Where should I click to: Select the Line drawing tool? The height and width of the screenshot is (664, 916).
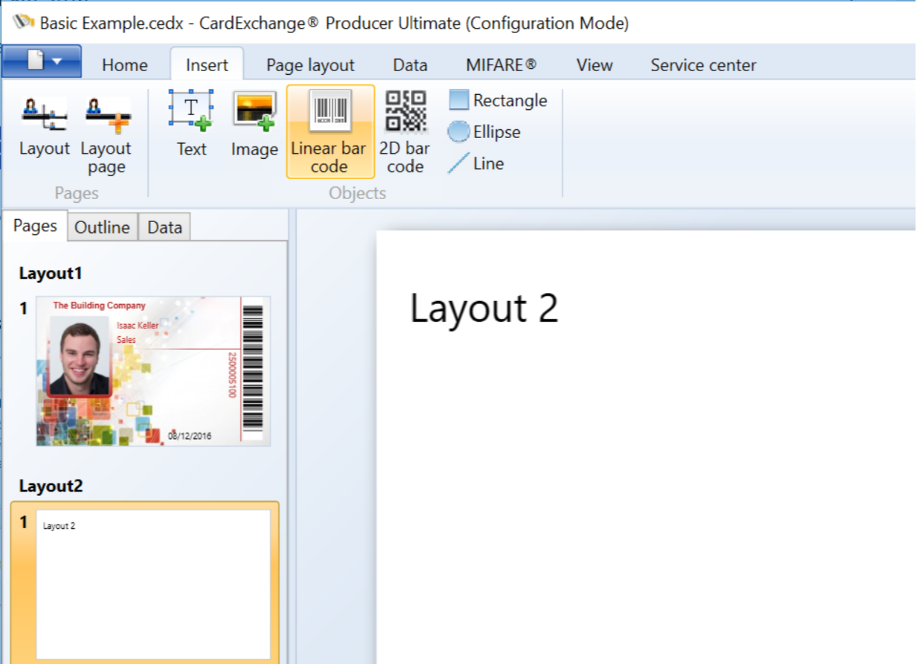(477, 163)
